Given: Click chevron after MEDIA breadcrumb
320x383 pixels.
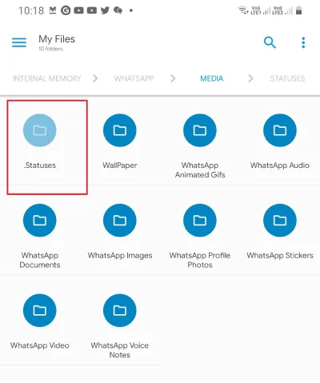Looking at the screenshot, I should click(x=250, y=78).
